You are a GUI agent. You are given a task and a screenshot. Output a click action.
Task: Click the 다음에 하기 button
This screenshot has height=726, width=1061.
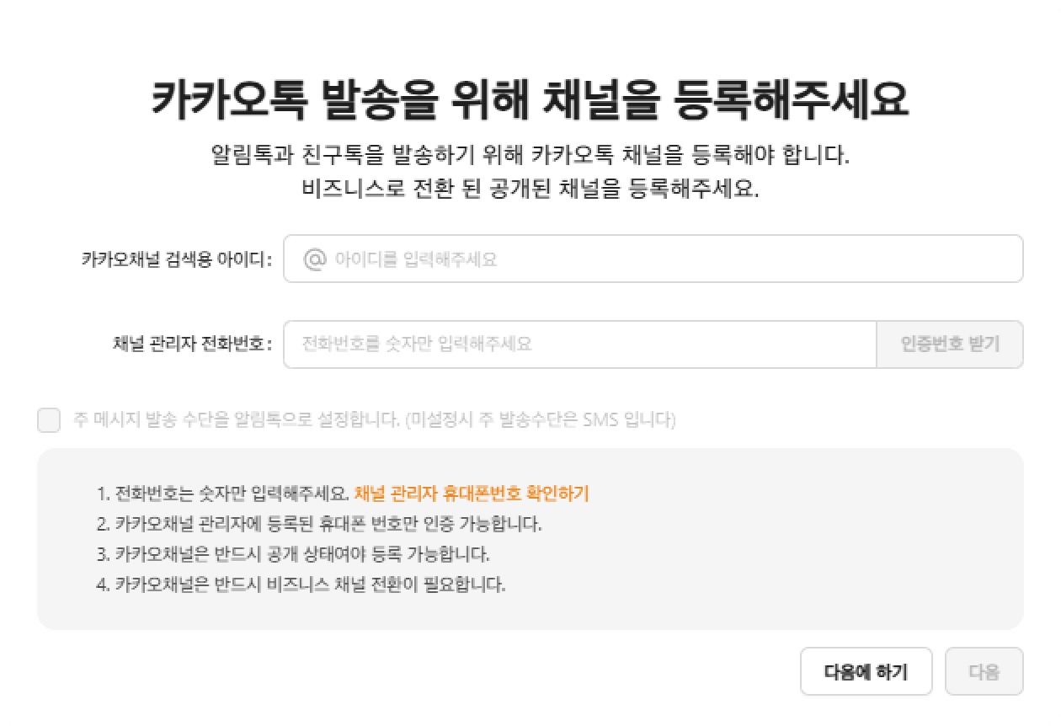866,671
